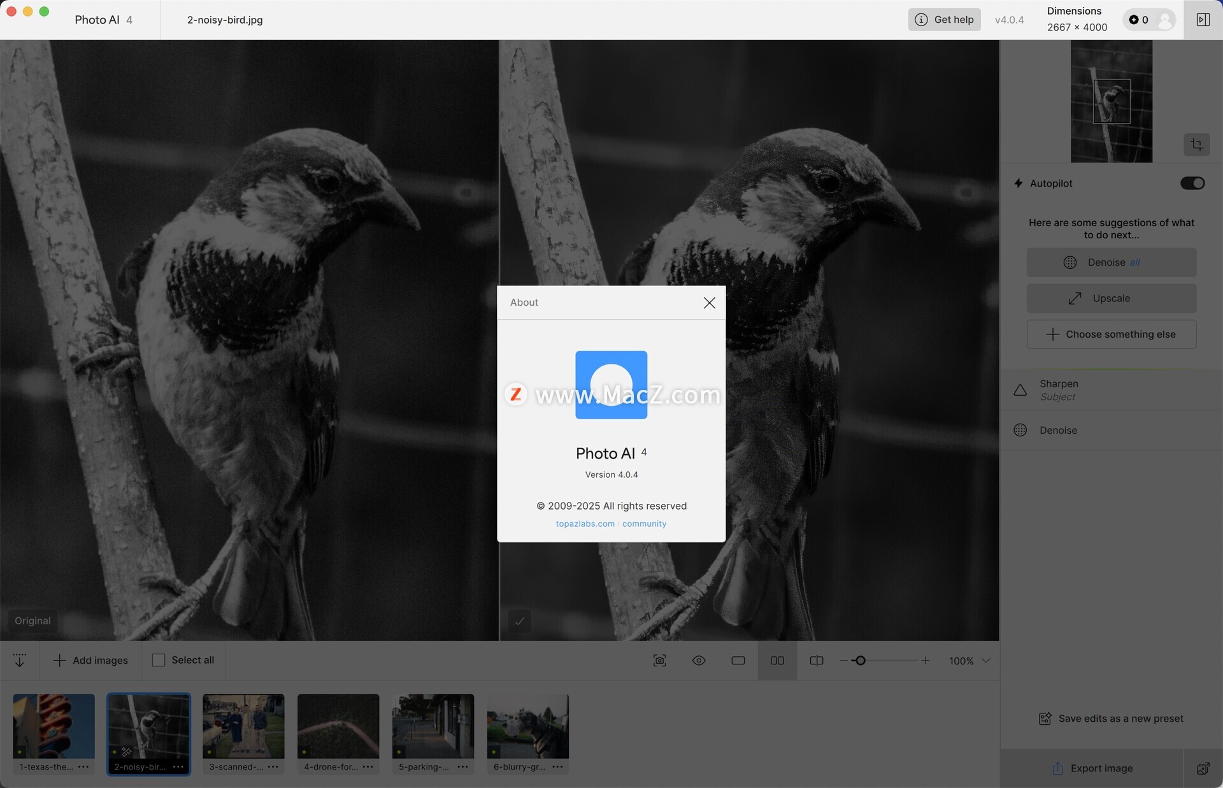Screen dimensions: 1223x788
Task: Toggle the Autopilot switch
Action: pos(1192,183)
